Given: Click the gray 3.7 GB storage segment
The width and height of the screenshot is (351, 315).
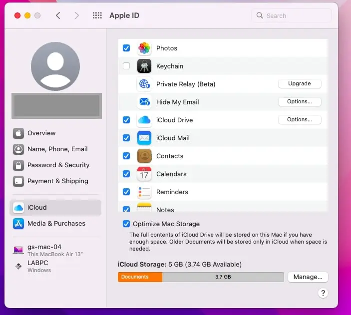Looking at the screenshot, I should [x=223, y=277].
